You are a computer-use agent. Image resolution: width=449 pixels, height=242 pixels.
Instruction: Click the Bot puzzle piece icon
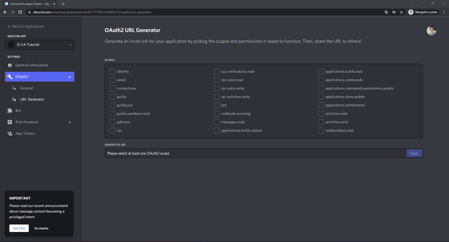click(10, 111)
